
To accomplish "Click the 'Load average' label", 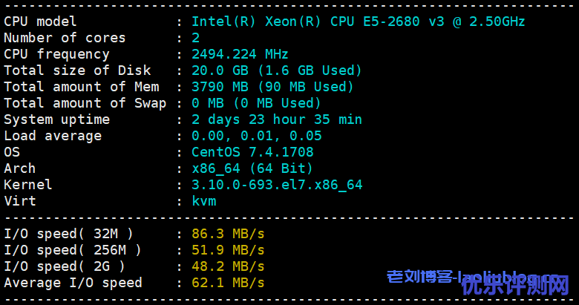I will (x=53, y=136).
